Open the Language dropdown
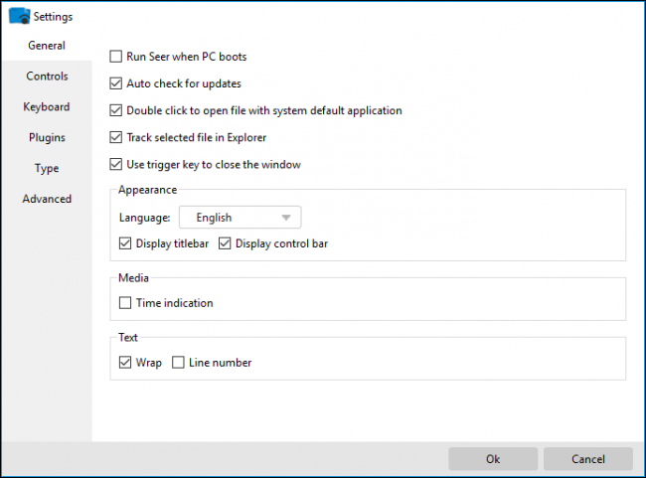 [x=240, y=218]
